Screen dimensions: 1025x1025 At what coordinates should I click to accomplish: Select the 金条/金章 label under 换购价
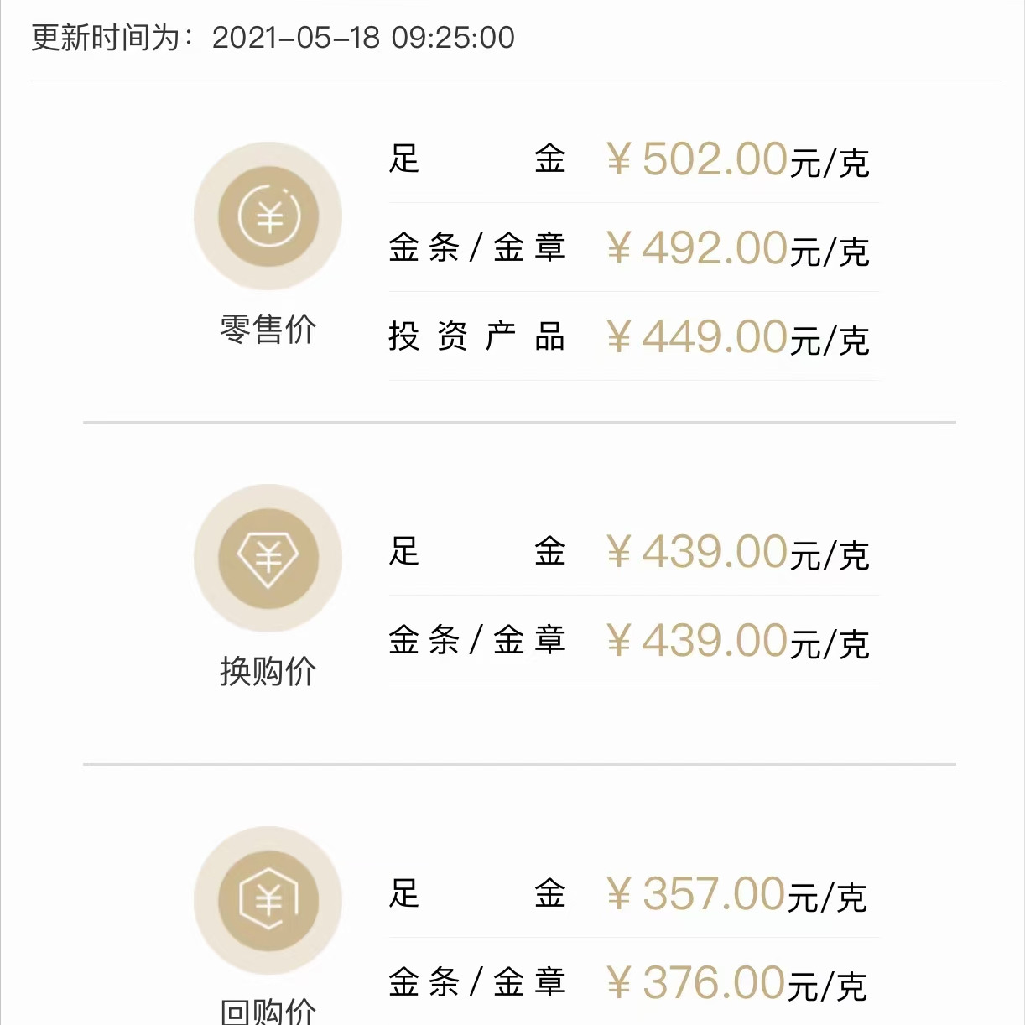(x=476, y=640)
